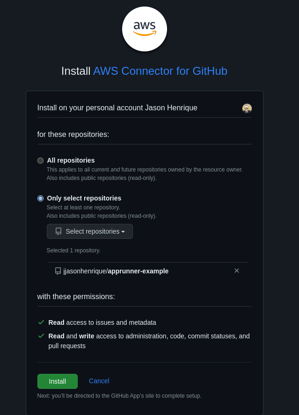Click the jjasonhenrique/apprunner-example repository name
The image size is (299, 415).
[116, 271]
